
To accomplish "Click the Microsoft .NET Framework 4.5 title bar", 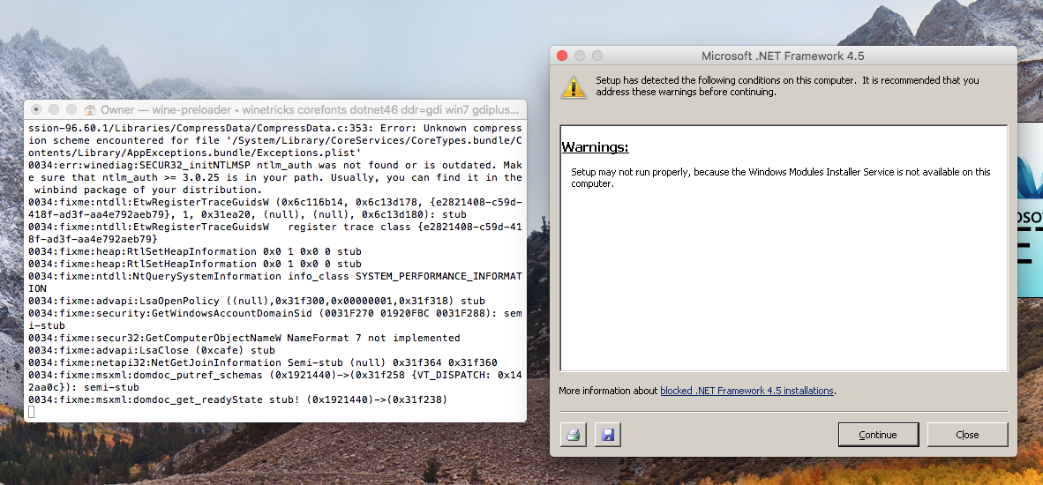I will tap(783, 56).
